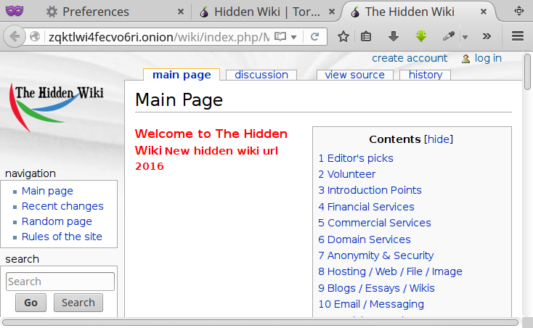533x328 pixels.
Task: Click the log in link
Action: (488, 58)
